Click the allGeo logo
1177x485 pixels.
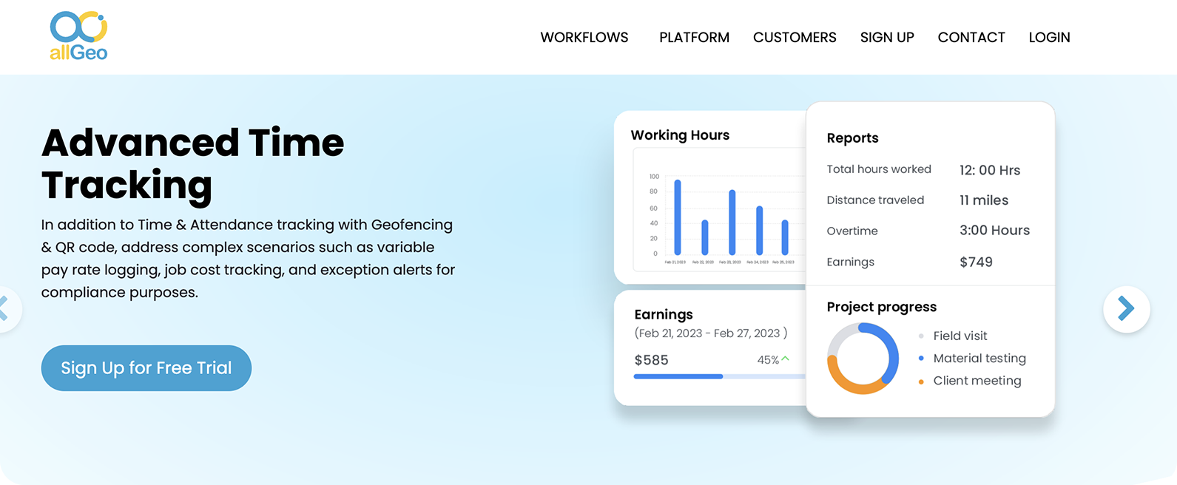pyautogui.click(x=78, y=35)
